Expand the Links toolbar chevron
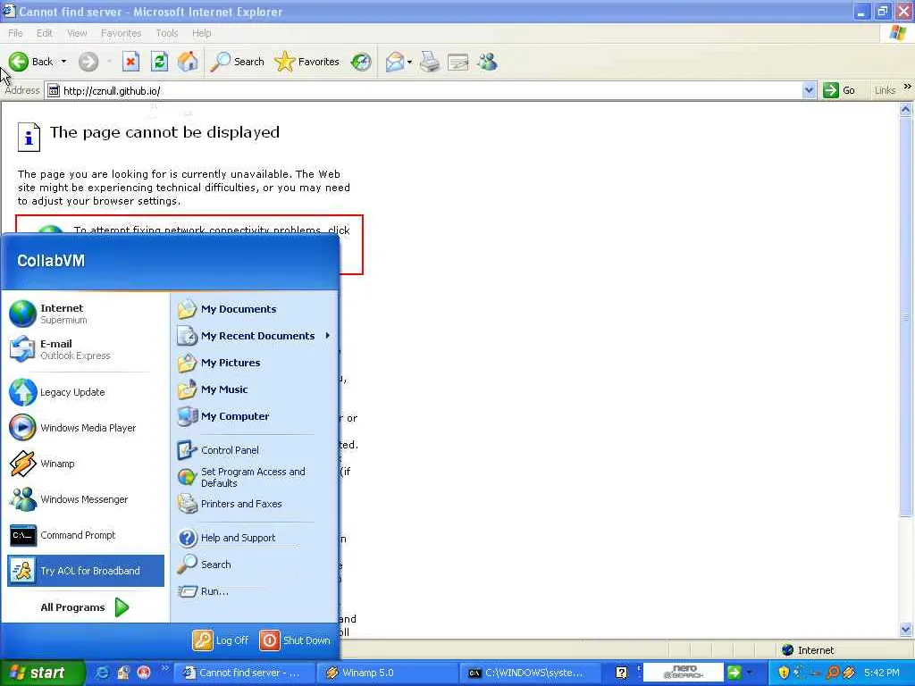 click(908, 87)
